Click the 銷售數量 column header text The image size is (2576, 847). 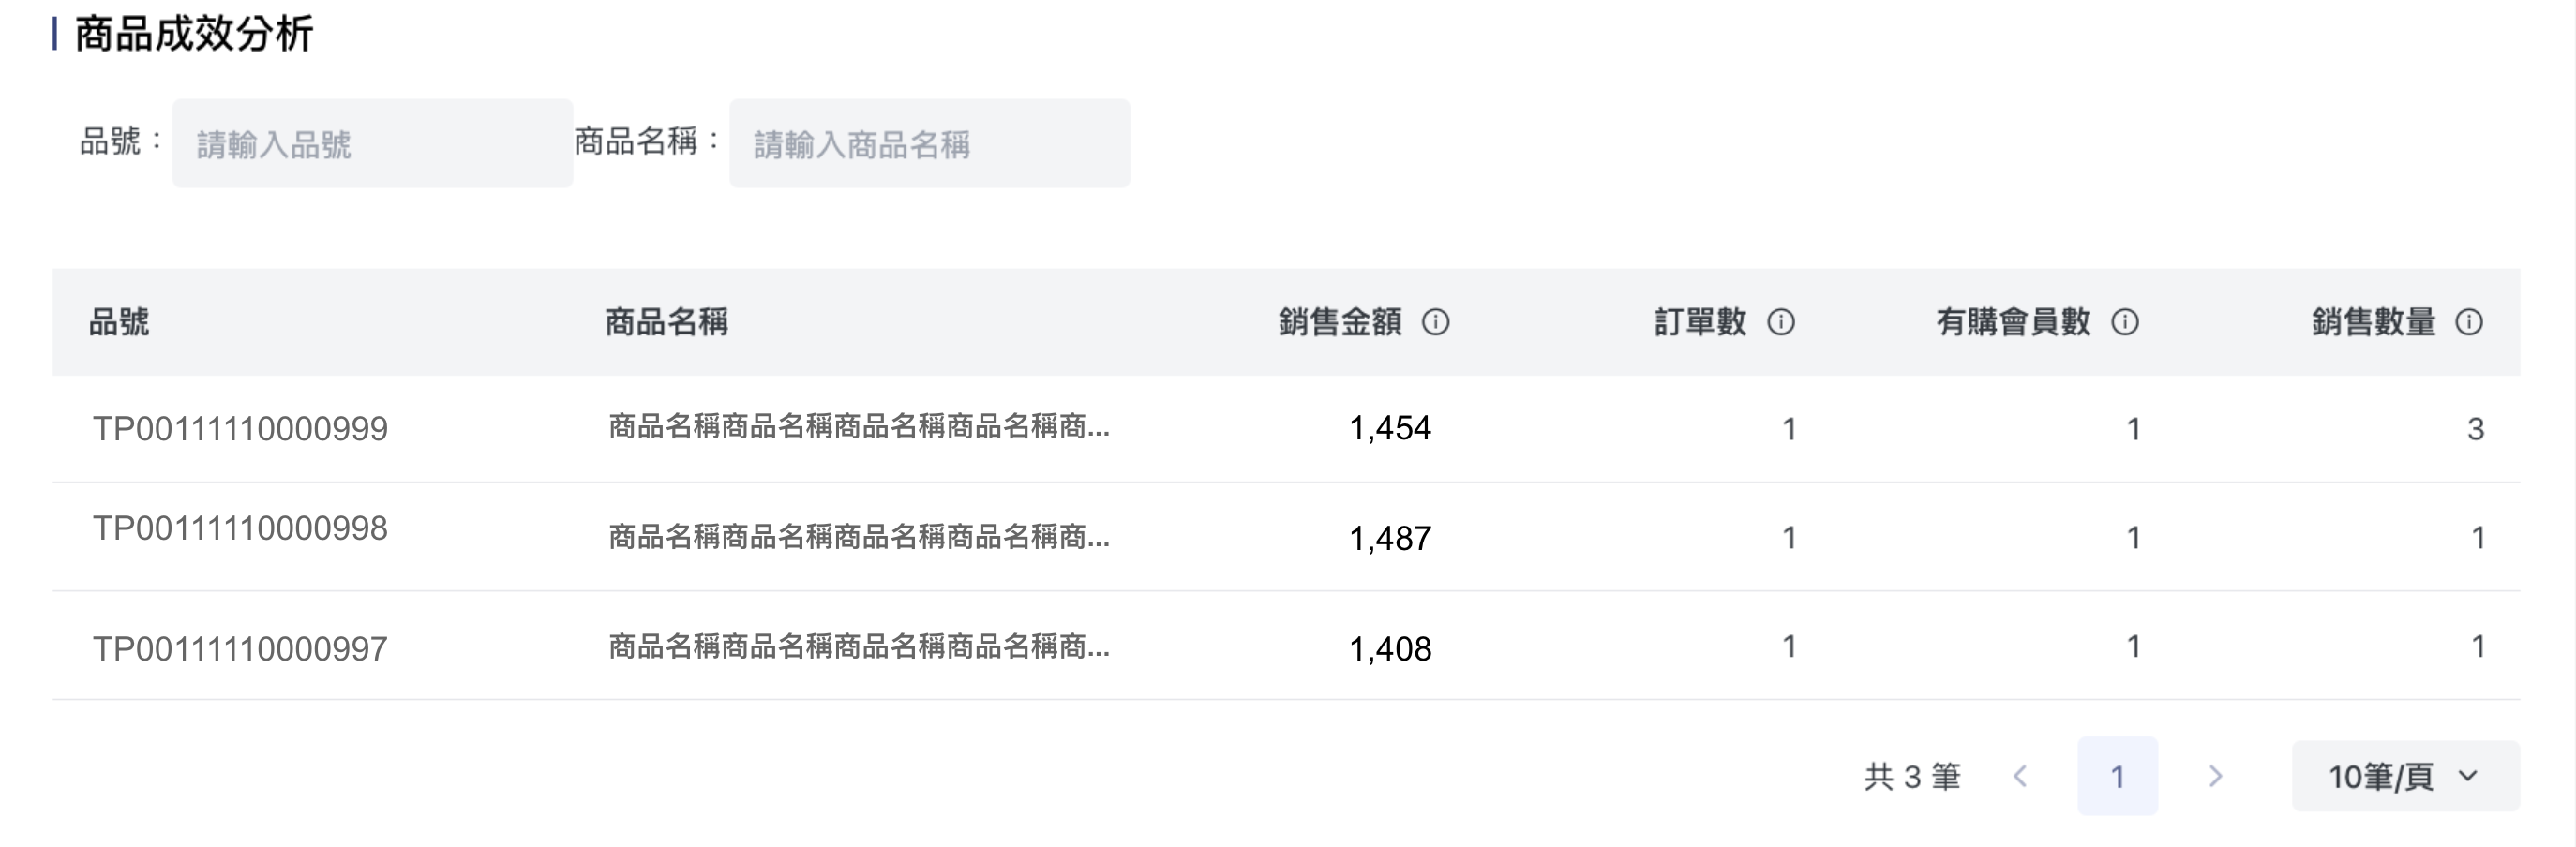(x=2373, y=322)
